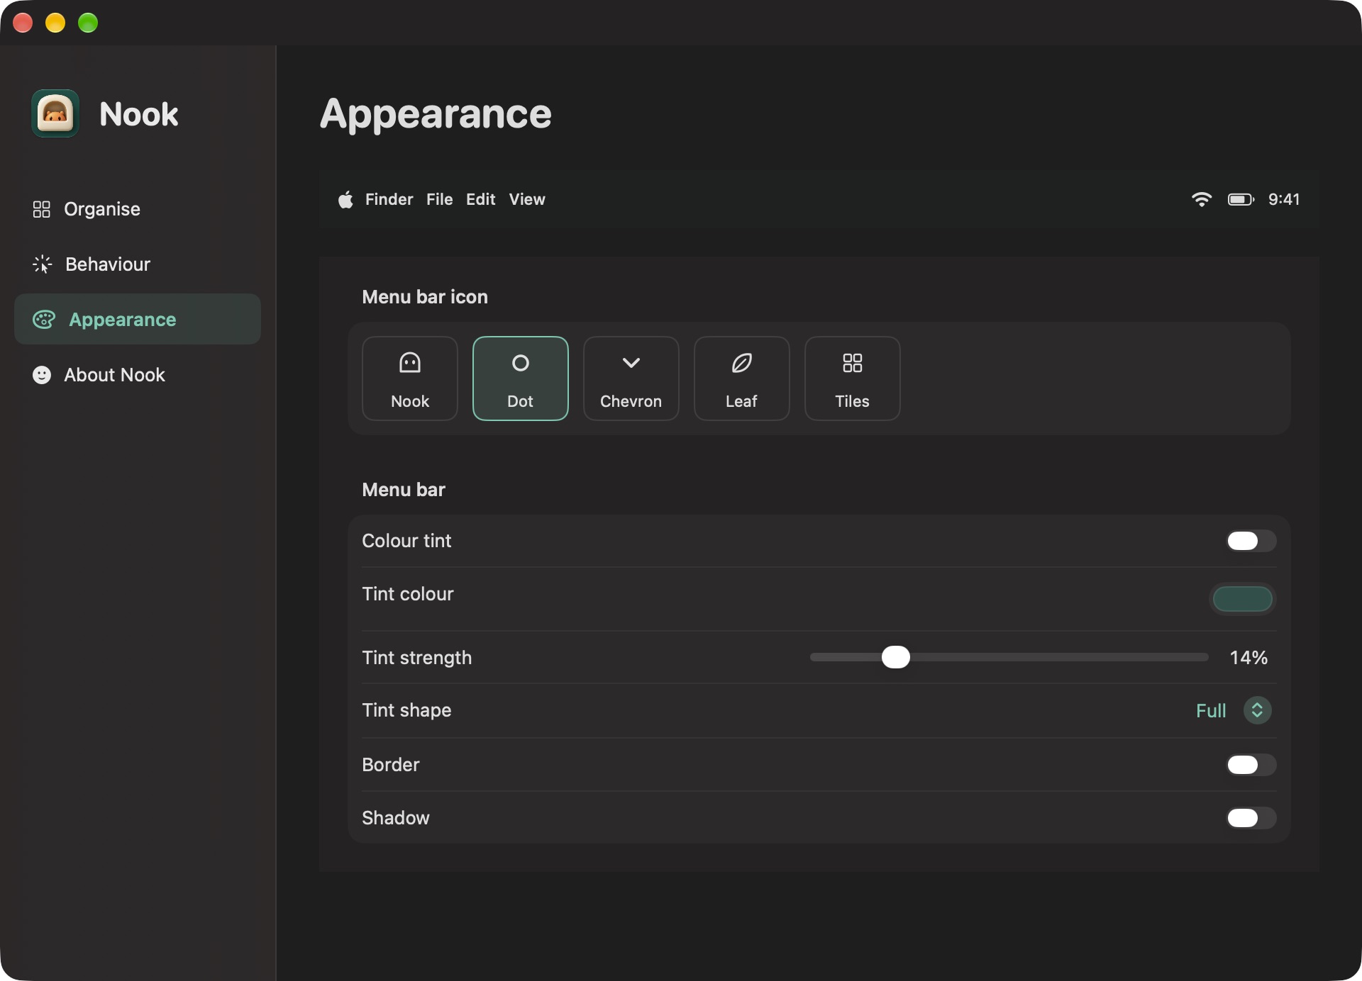Maximize the window with the green button
This screenshot has height=981, width=1362.
(88, 23)
